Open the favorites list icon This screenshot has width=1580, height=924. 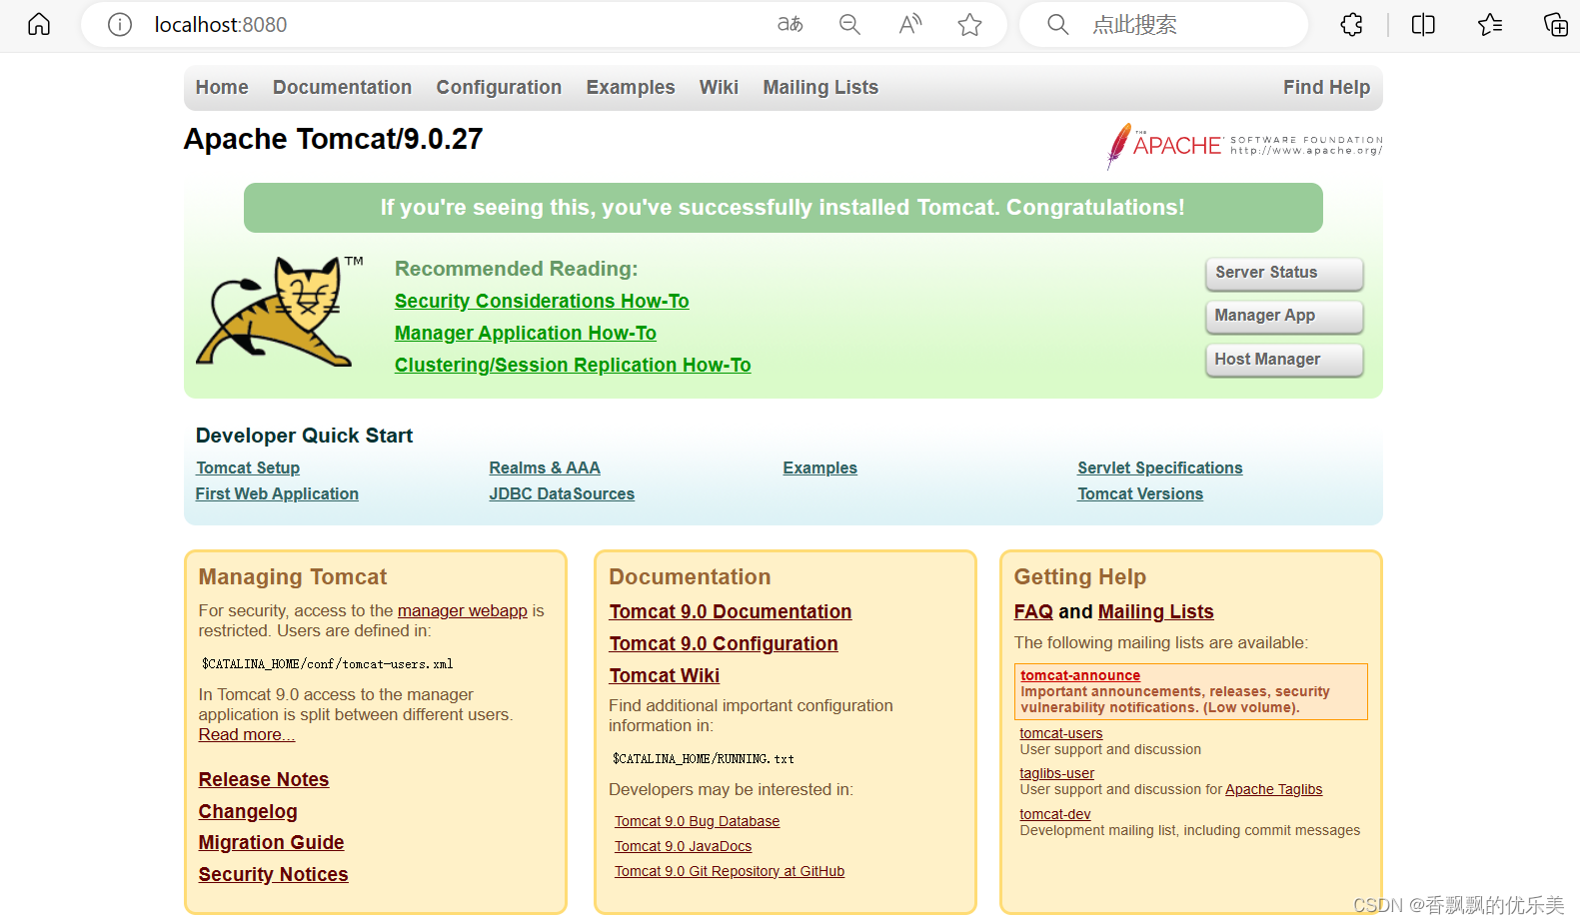click(1490, 24)
